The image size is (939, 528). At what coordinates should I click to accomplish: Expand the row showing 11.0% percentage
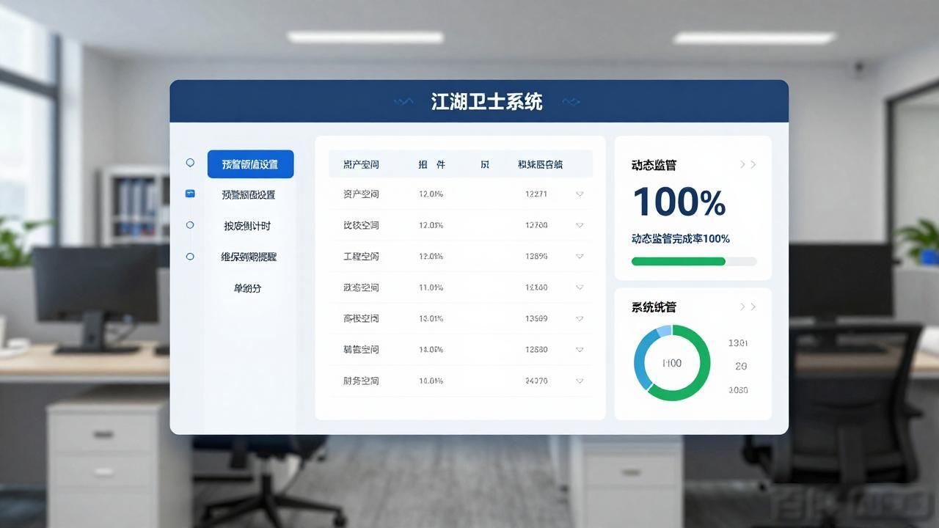(x=580, y=287)
